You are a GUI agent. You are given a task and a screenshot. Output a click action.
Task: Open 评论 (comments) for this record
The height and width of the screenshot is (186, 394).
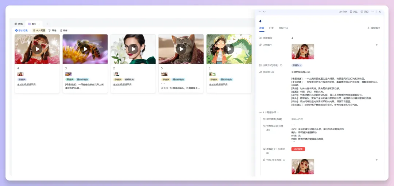click(364, 12)
